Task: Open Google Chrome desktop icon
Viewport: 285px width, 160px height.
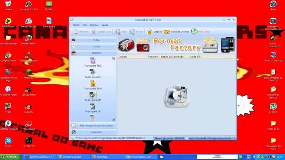Action: coord(8,57)
